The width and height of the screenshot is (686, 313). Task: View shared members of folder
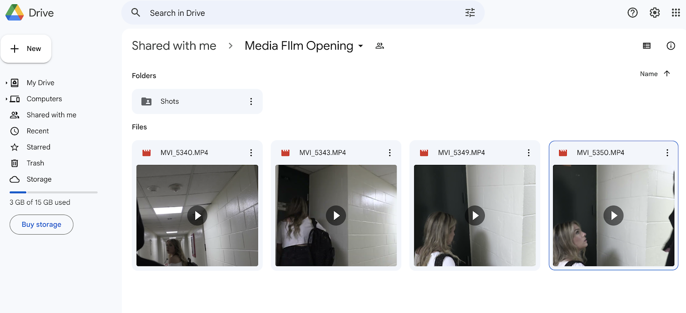pyautogui.click(x=379, y=46)
